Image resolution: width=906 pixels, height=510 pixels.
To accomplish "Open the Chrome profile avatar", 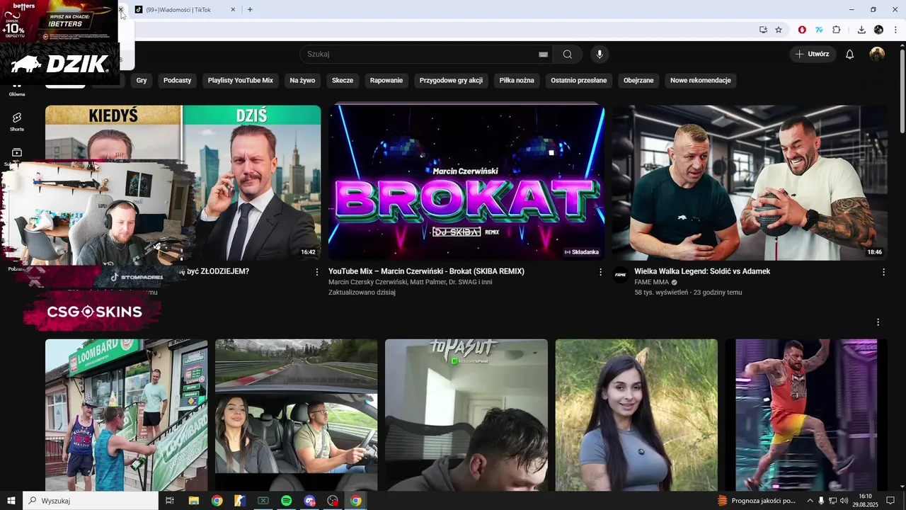I will tap(878, 30).
